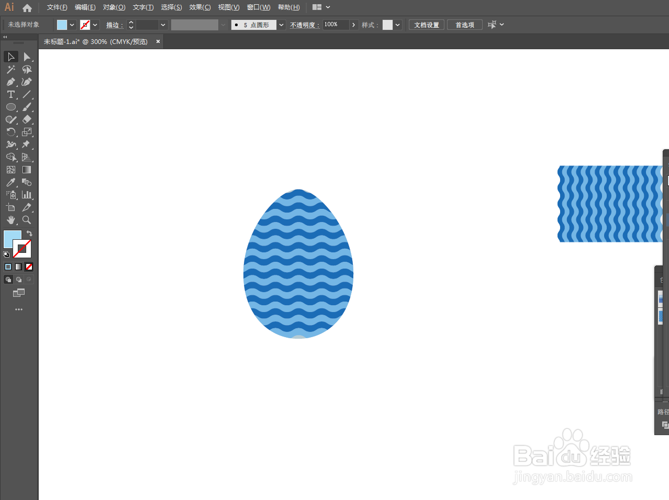This screenshot has width=669, height=500.
Task: Select the Zoom tool
Action: tap(27, 220)
